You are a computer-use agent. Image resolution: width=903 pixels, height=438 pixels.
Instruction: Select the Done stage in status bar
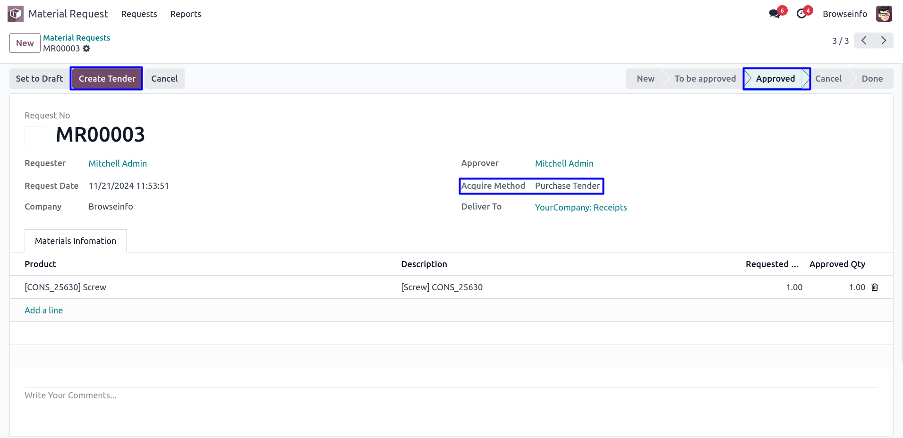click(x=872, y=79)
